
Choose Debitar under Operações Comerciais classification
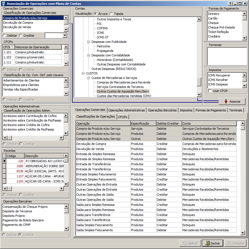(4, 36)
